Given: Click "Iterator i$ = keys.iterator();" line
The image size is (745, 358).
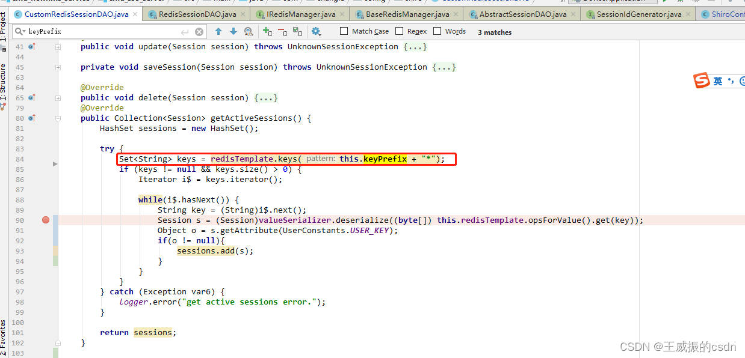Looking at the screenshot, I should tap(211, 179).
